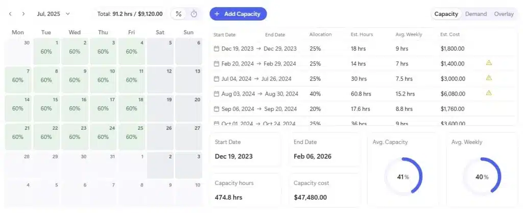Viewport: 523px width, 213px height.
Task: Select July 15 on the calendar
Action: point(46,108)
